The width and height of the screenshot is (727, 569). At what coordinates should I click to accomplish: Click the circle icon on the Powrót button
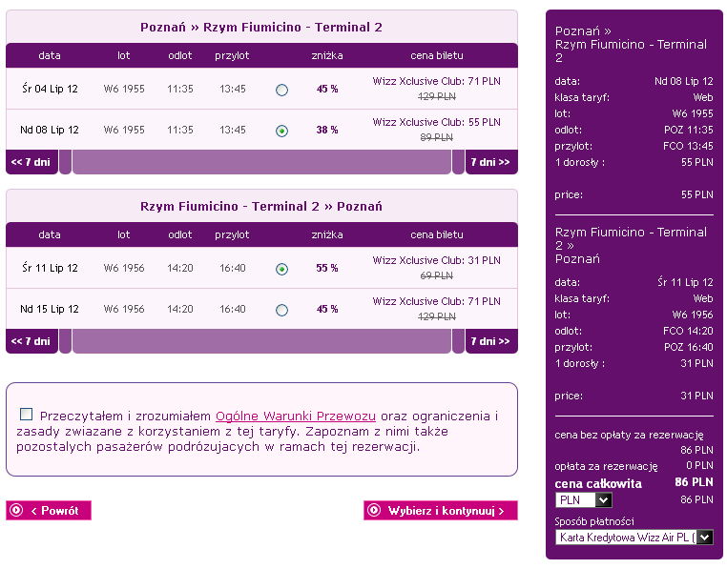[16, 510]
